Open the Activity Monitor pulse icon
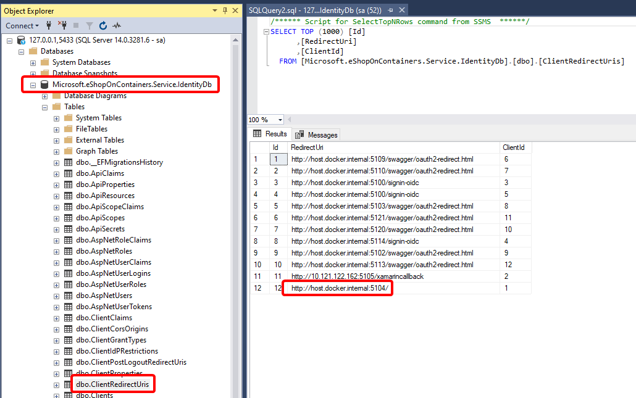Viewport: 636px width, 398px height. (x=117, y=25)
